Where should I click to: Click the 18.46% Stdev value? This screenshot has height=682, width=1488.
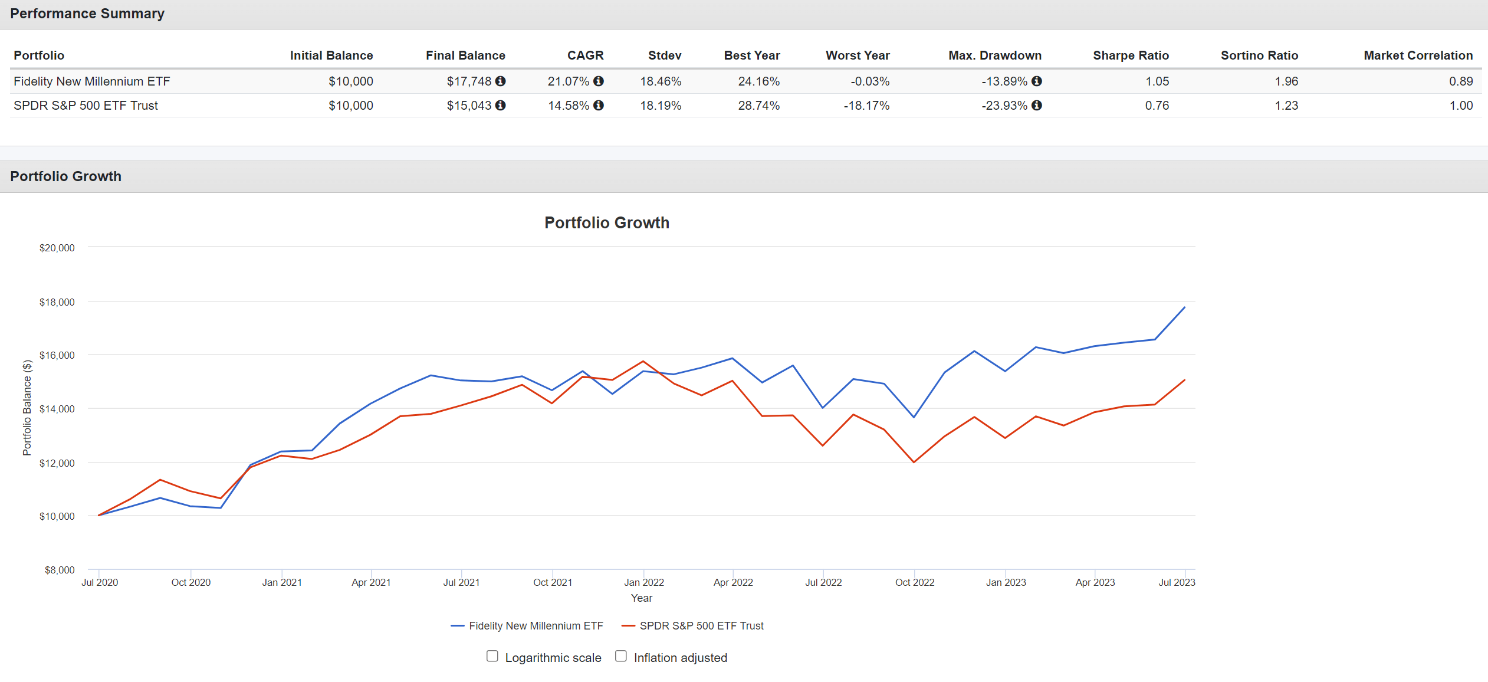pos(661,81)
